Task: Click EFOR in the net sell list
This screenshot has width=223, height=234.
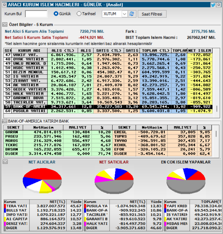Action: click(119, 150)
